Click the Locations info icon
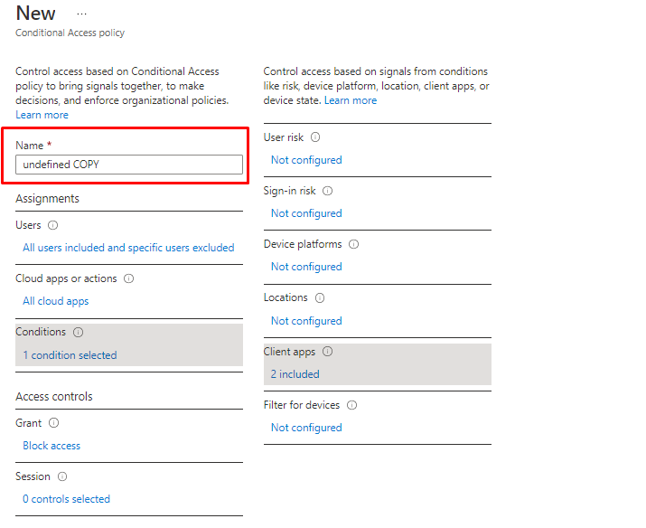Screen dimensions: 646x528 [x=320, y=297]
